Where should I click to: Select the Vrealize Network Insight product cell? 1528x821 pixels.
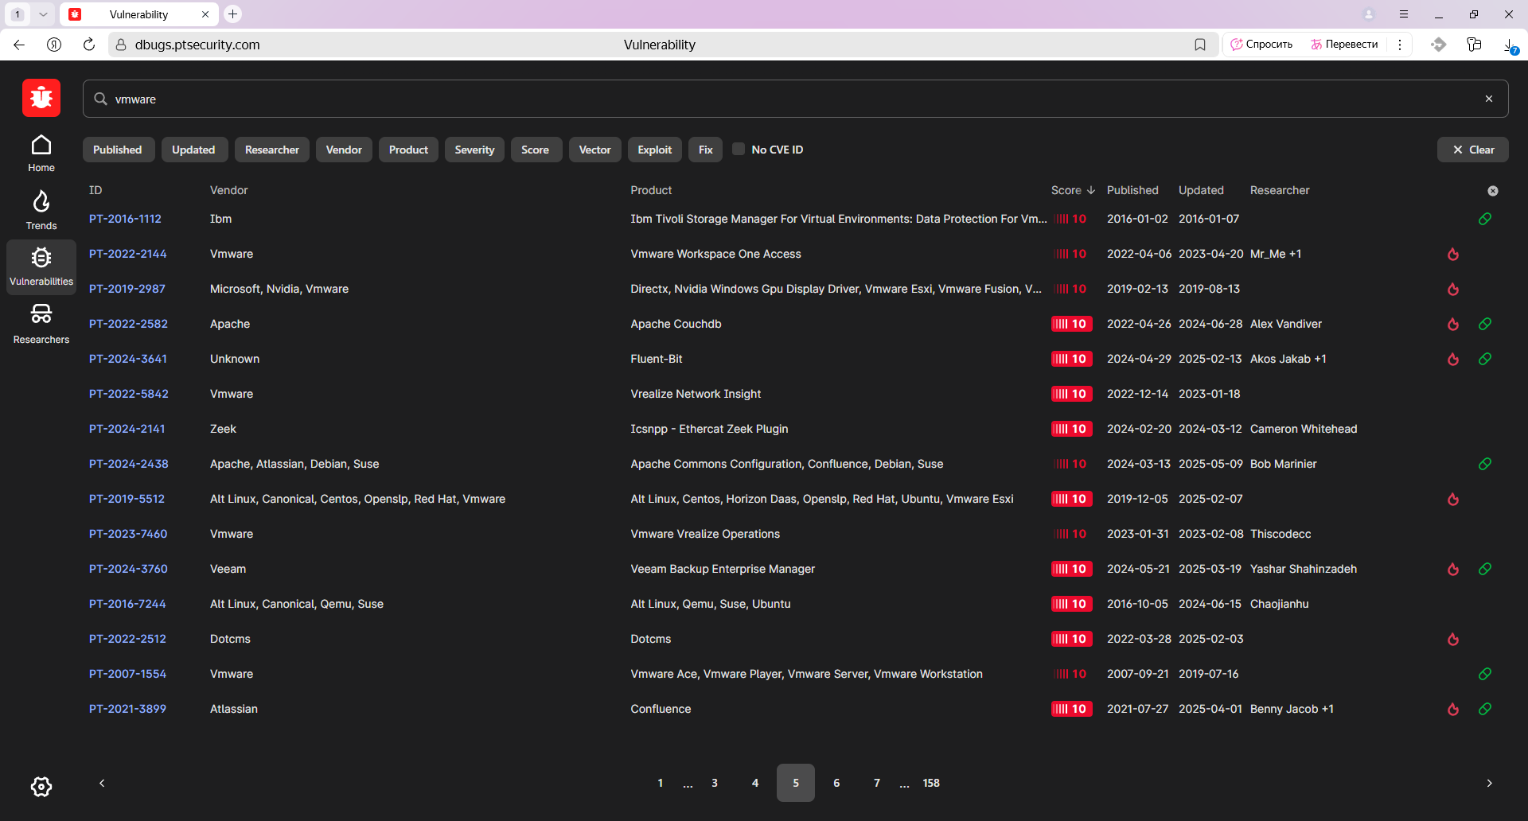[696, 394]
